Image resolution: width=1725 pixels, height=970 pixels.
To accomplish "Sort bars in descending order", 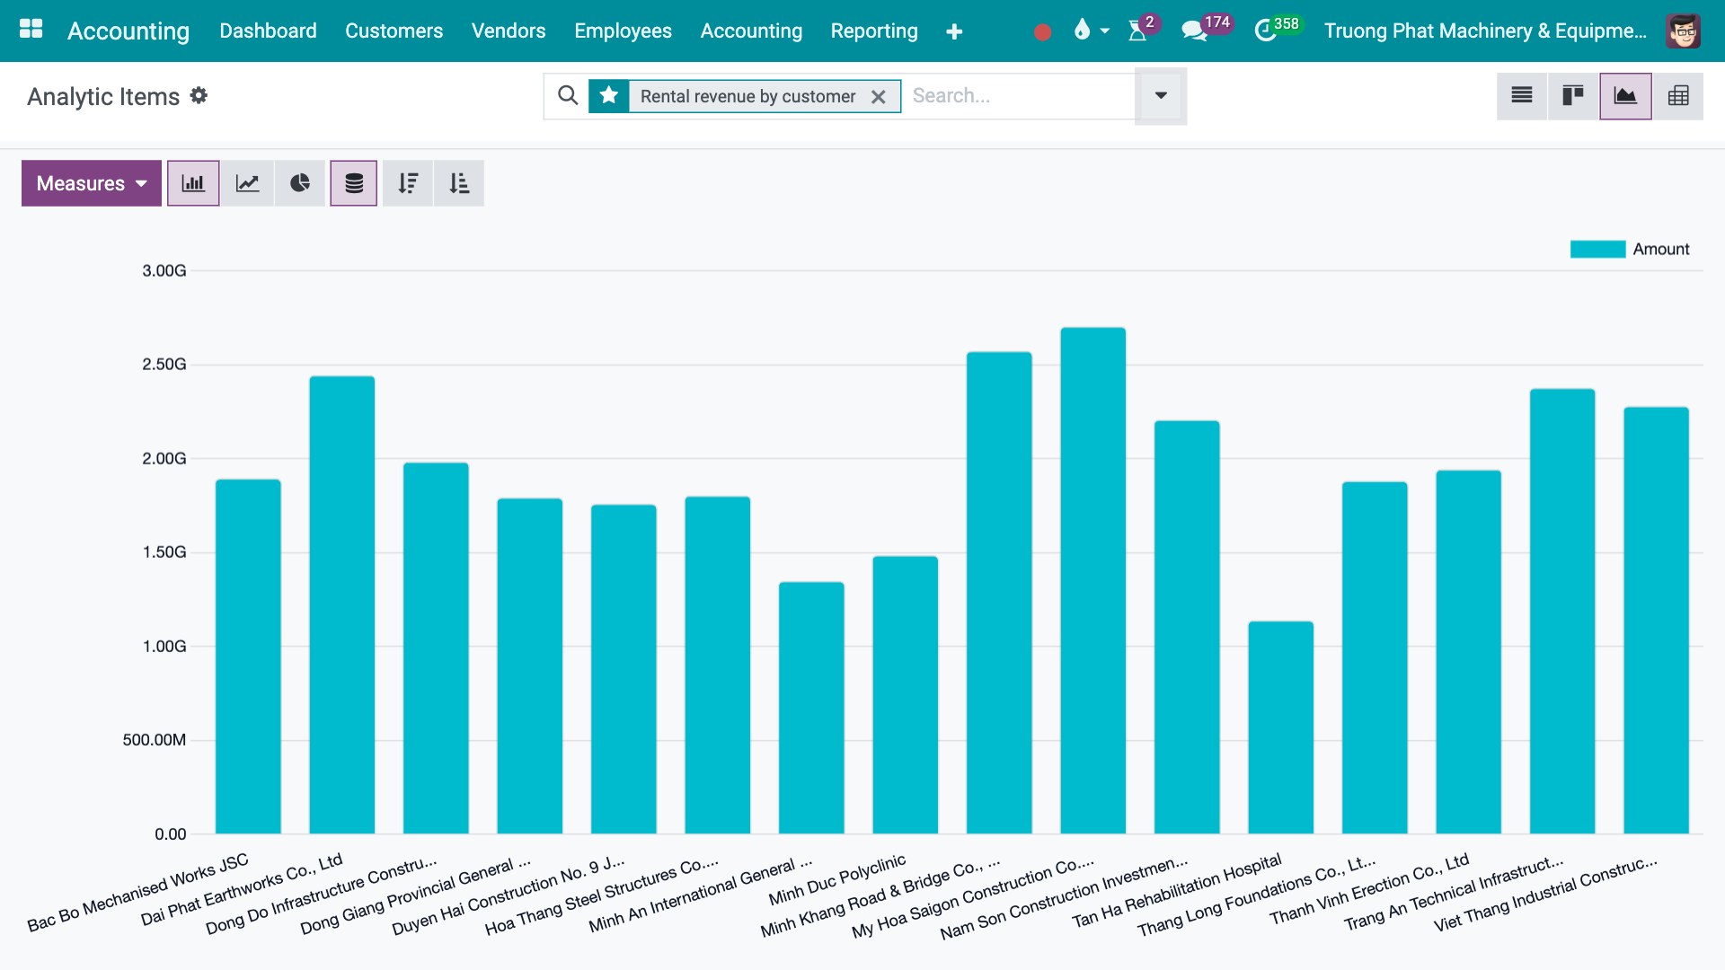I will point(408,183).
